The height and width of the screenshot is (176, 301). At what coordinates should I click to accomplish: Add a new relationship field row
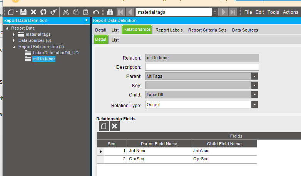104,126
